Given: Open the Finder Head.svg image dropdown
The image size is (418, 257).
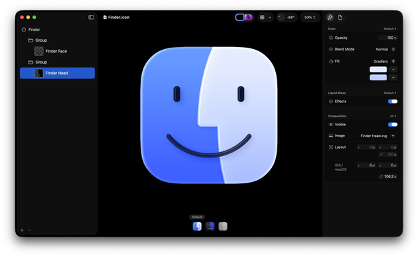Looking at the screenshot, I should point(377,136).
